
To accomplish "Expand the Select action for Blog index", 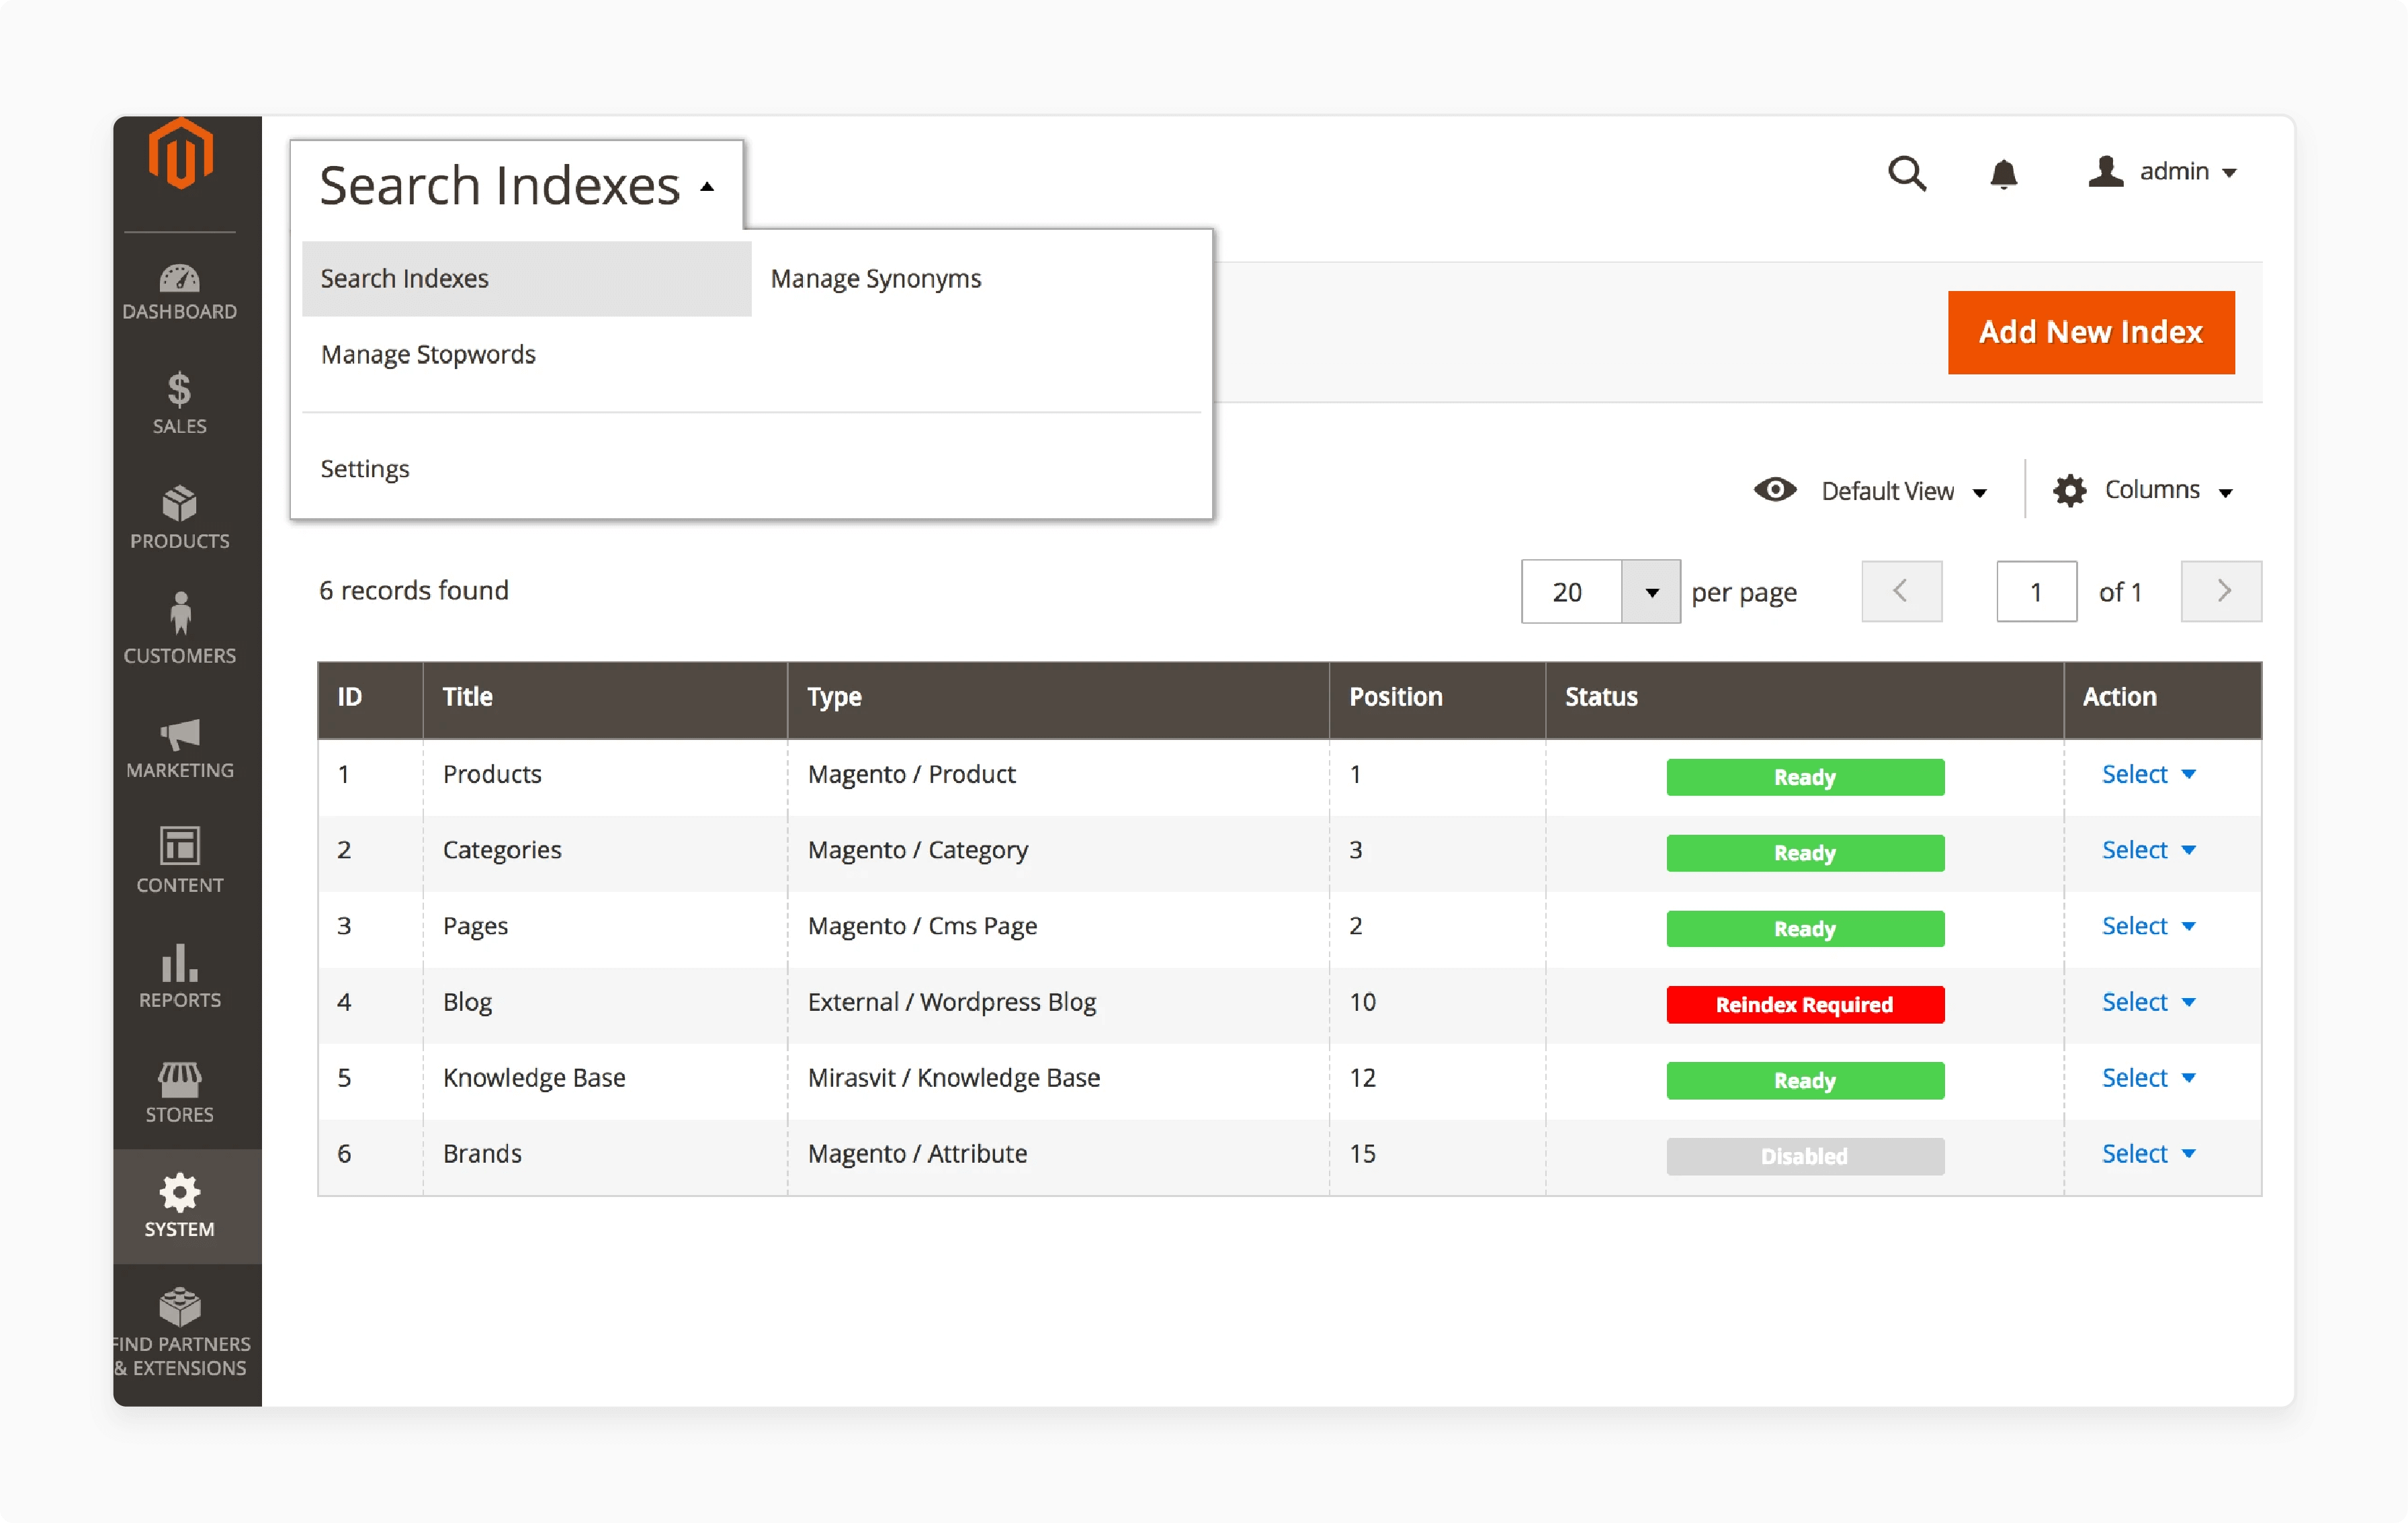I will point(2148,1001).
